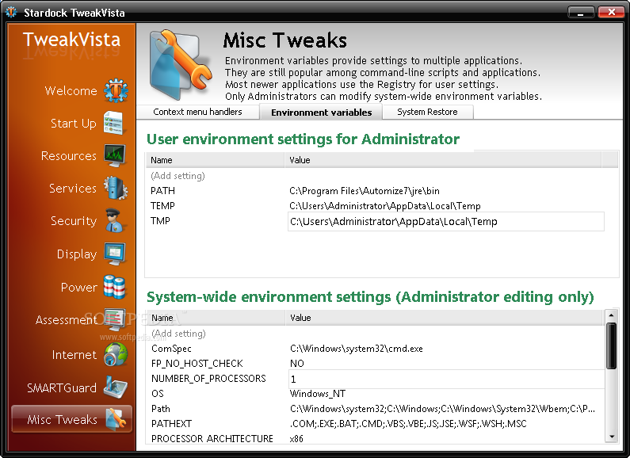
Task: Click the NO value of FP_NO_HOST_CHECK
Action: pyautogui.click(x=297, y=364)
